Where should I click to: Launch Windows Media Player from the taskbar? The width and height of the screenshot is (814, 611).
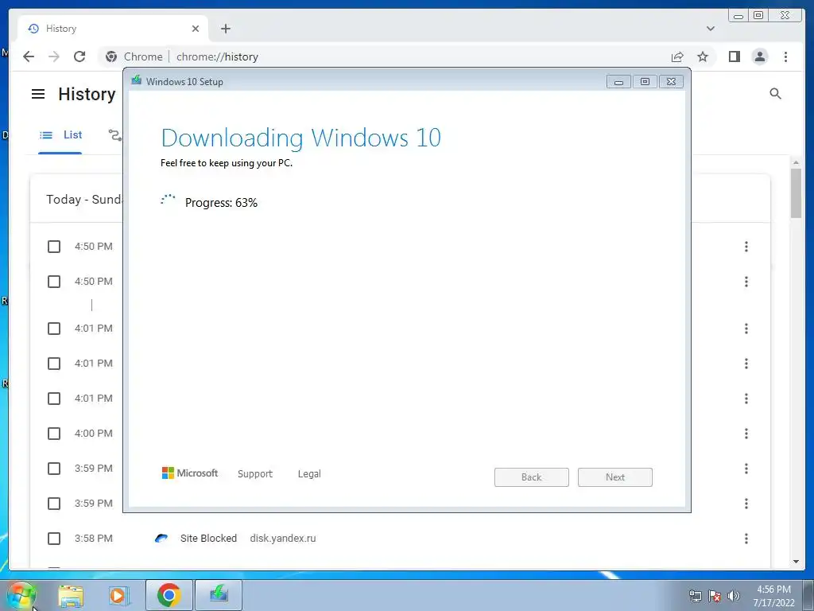118,595
